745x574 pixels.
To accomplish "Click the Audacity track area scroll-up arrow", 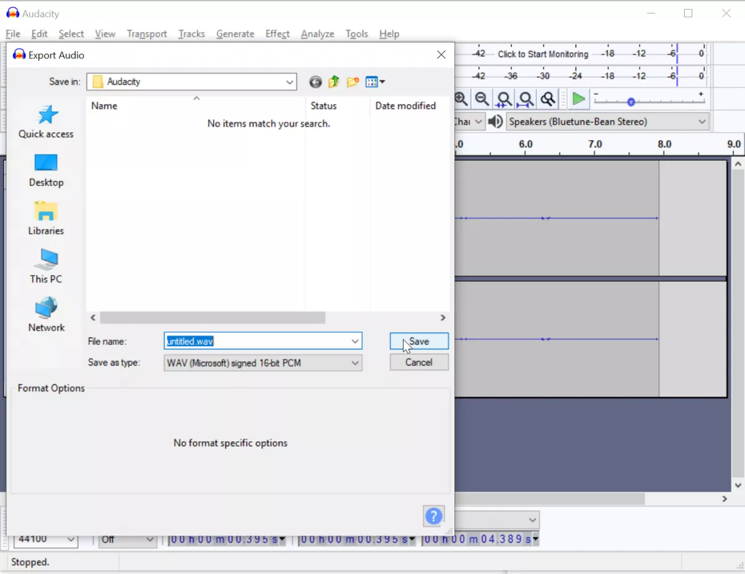I will [738, 164].
